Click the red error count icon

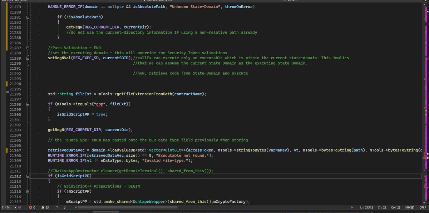[30, 207]
